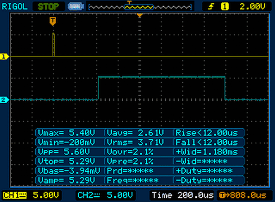Screen dimensions: 275x202
Task: Click the yellow trigger source channel 1 badge
Action: click(224, 7)
